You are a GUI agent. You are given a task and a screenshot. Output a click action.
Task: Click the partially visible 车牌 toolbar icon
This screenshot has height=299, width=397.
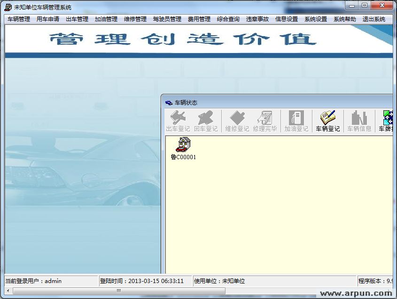pos(386,121)
